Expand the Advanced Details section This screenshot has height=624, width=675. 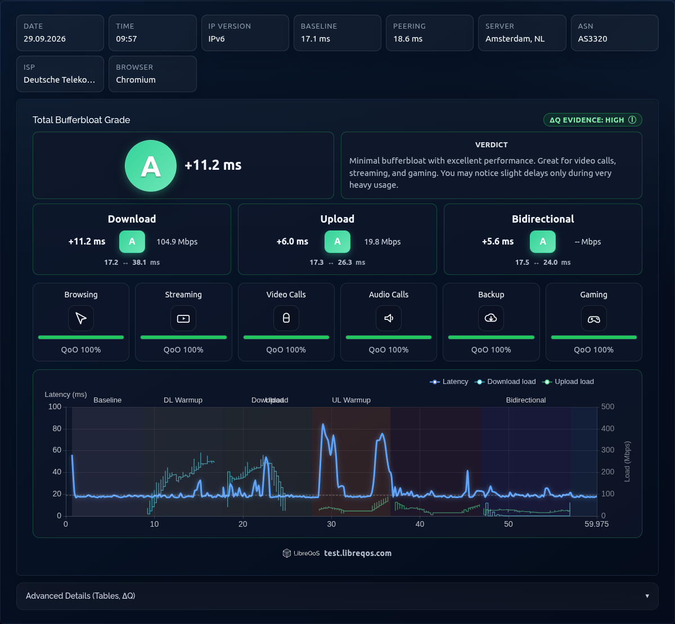pos(337,596)
